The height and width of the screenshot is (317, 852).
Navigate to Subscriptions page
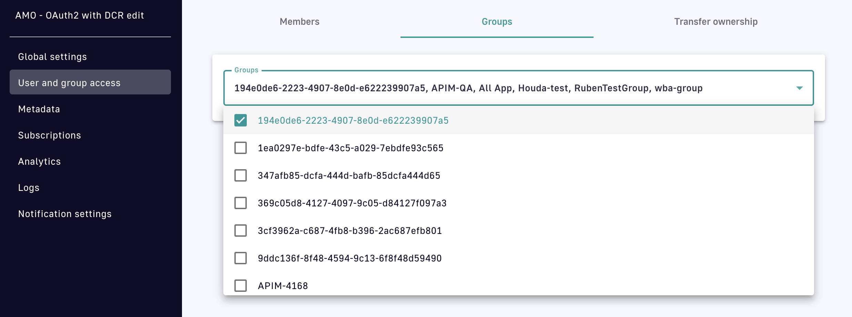click(49, 135)
